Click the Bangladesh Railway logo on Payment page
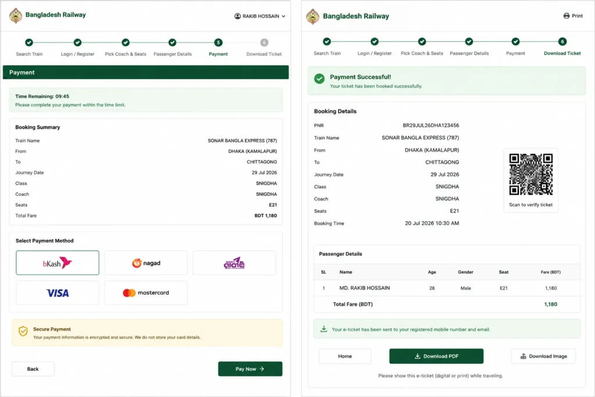Screen dimensions: 595x397 (16, 16)
